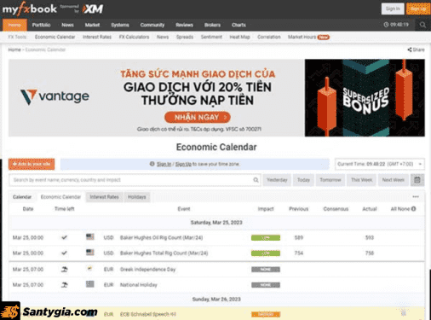Viewport: 431px width, 320px height.
Task: Click the clock time display in navbar
Action: tap(396, 25)
